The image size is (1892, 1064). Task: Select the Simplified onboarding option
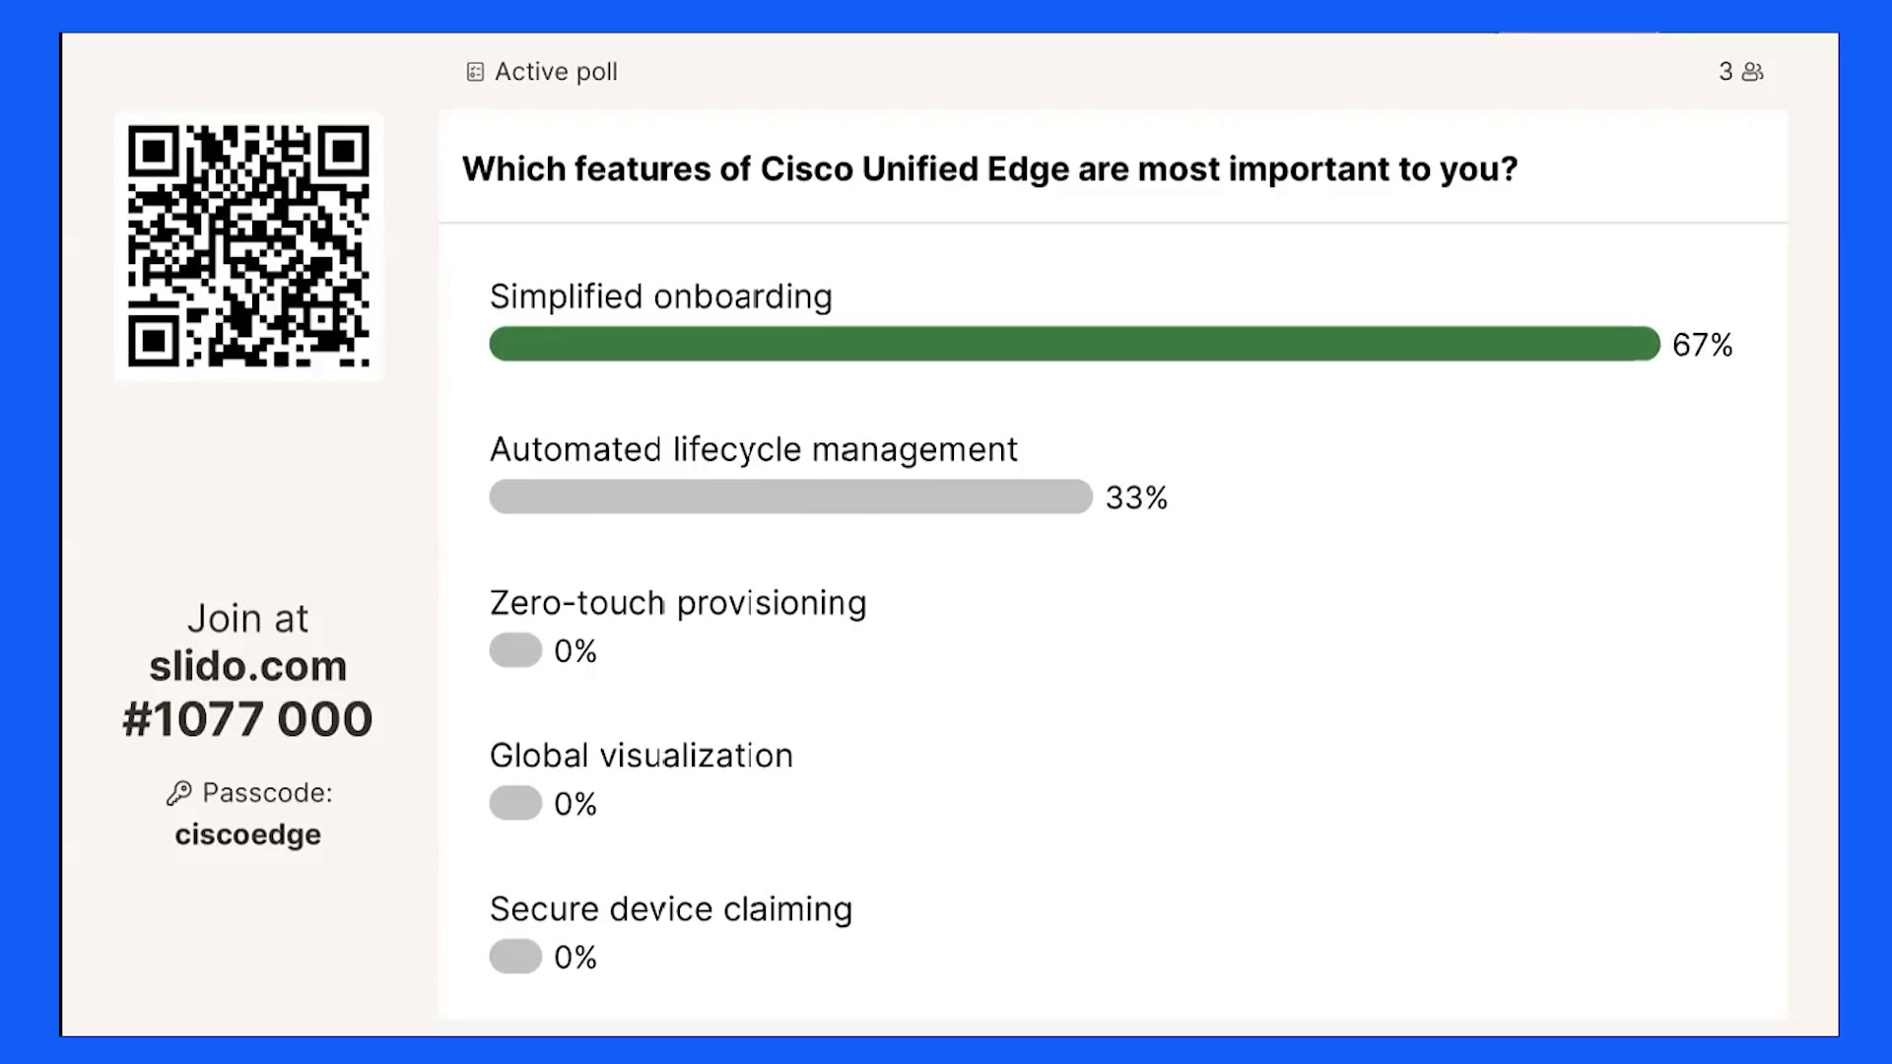point(661,297)
